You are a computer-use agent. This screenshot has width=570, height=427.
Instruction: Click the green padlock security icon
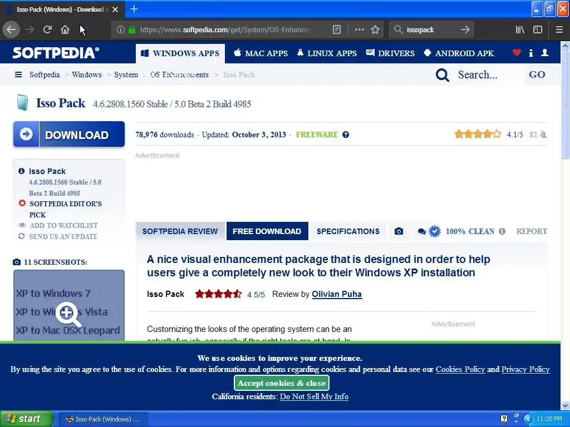(x=132, y=29)
